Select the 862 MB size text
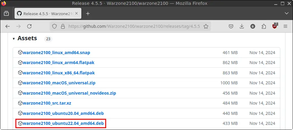The width and height of the screenshot is (293, 130). pyautogui.click(x=230, y=63)
